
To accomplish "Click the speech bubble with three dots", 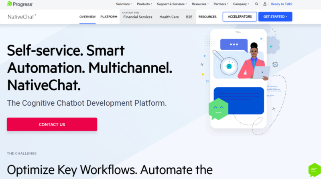I will [x=234, y=44].
